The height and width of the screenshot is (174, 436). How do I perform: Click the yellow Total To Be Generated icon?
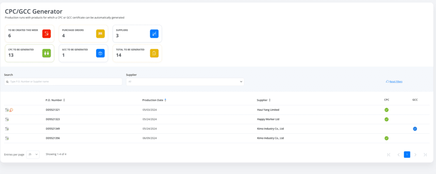click(x=154, y=53)
